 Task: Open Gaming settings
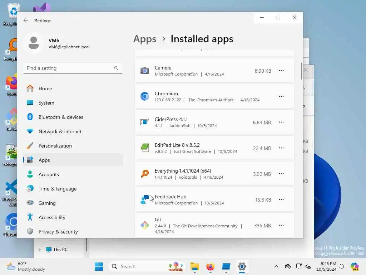[x=73, y=203]
